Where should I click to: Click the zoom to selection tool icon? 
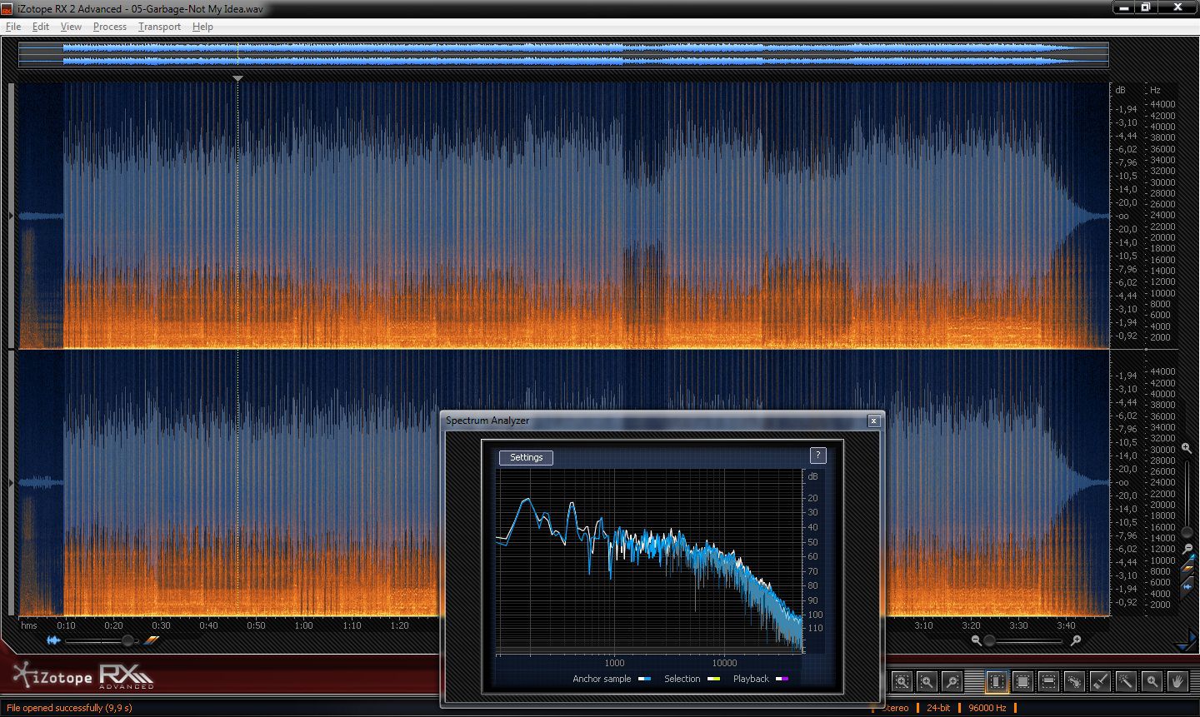pyautogui.click(x=902, y=681)
